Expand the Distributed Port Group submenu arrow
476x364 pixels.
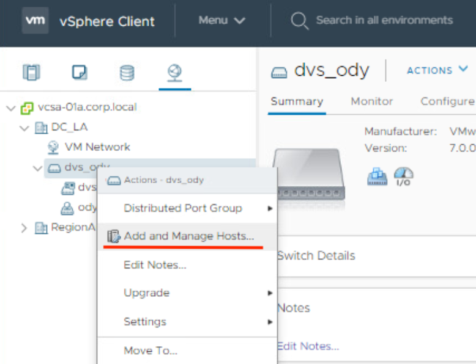tap(270, 208)
